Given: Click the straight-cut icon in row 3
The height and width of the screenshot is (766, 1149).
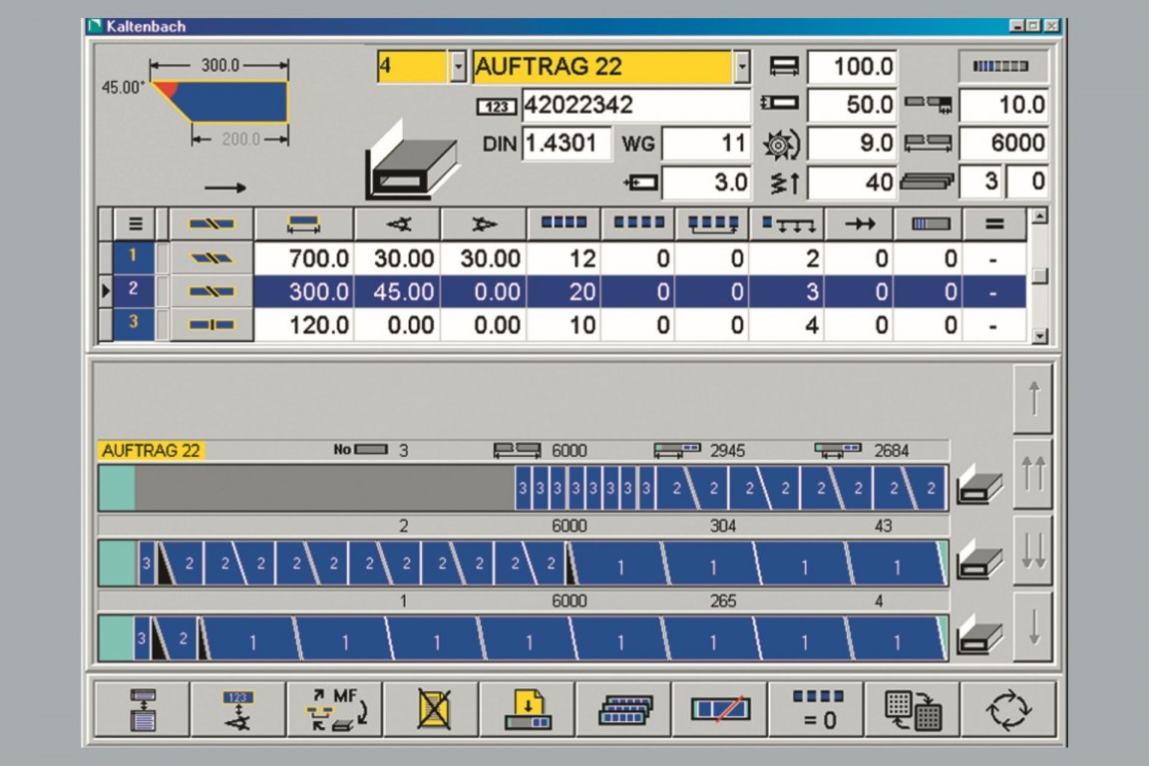Looking at the screenshot, I should coord(211,325).
